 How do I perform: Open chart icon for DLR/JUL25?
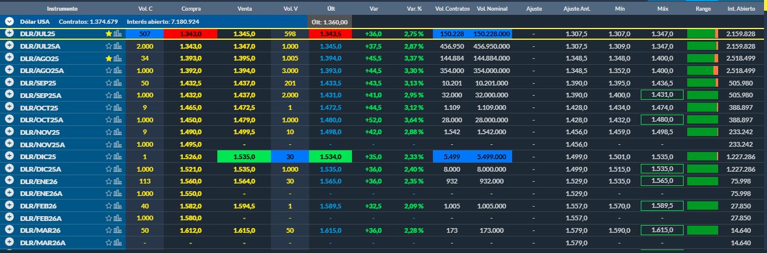[117, 34]
